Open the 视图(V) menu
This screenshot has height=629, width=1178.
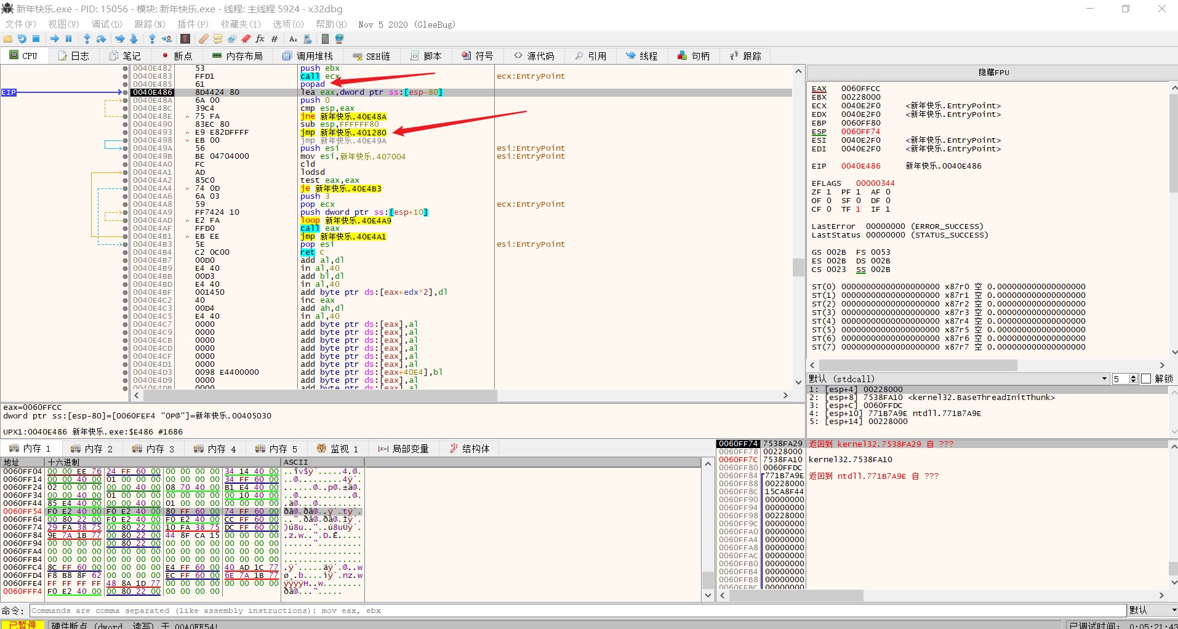[62, 24]
